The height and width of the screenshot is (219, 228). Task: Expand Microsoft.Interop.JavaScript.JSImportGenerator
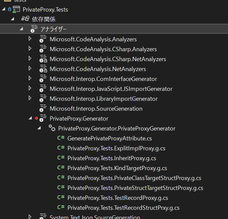coord(30,88)
